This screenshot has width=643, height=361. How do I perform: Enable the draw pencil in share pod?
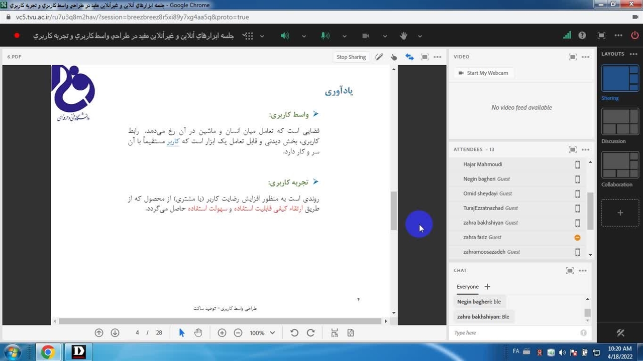tap(379, 57)
